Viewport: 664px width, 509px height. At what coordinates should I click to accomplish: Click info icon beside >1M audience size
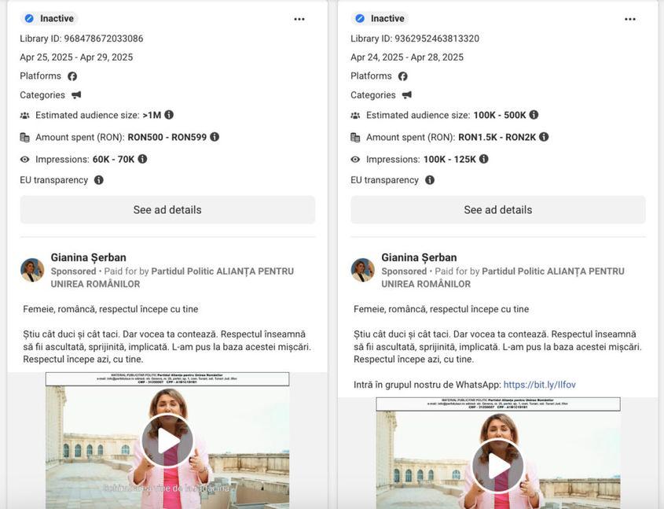(x=169, y=115)
